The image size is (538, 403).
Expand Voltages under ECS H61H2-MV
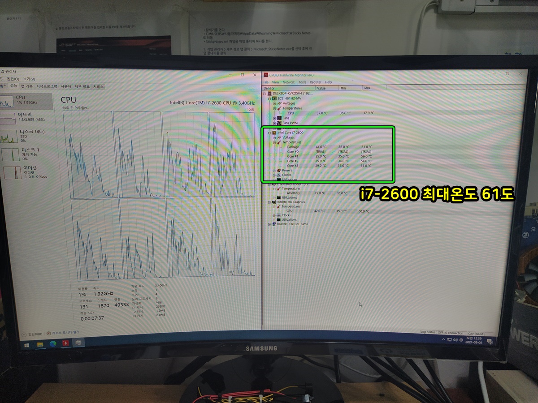coord(274,103)
